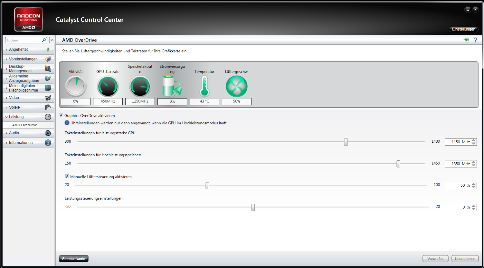Toggle Manuelle Lüftersteuerung aktivieren checkbox

tap(67, 176)
